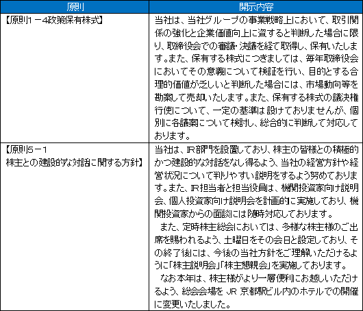This screenshot has width=363, height=311.
Task: Click the line 席を賜われるよう、土曜日を
Action: coord(256,240)
